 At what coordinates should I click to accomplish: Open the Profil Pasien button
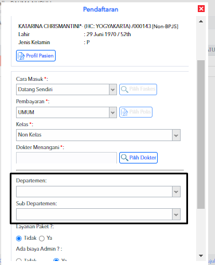(36, 56)
